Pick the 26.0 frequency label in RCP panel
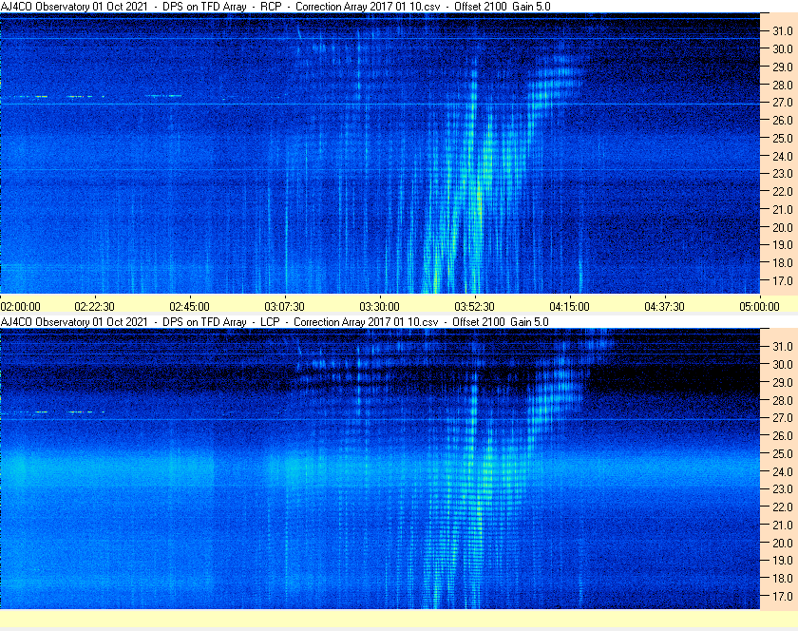 pyautogui.click(x=783, y=120)
